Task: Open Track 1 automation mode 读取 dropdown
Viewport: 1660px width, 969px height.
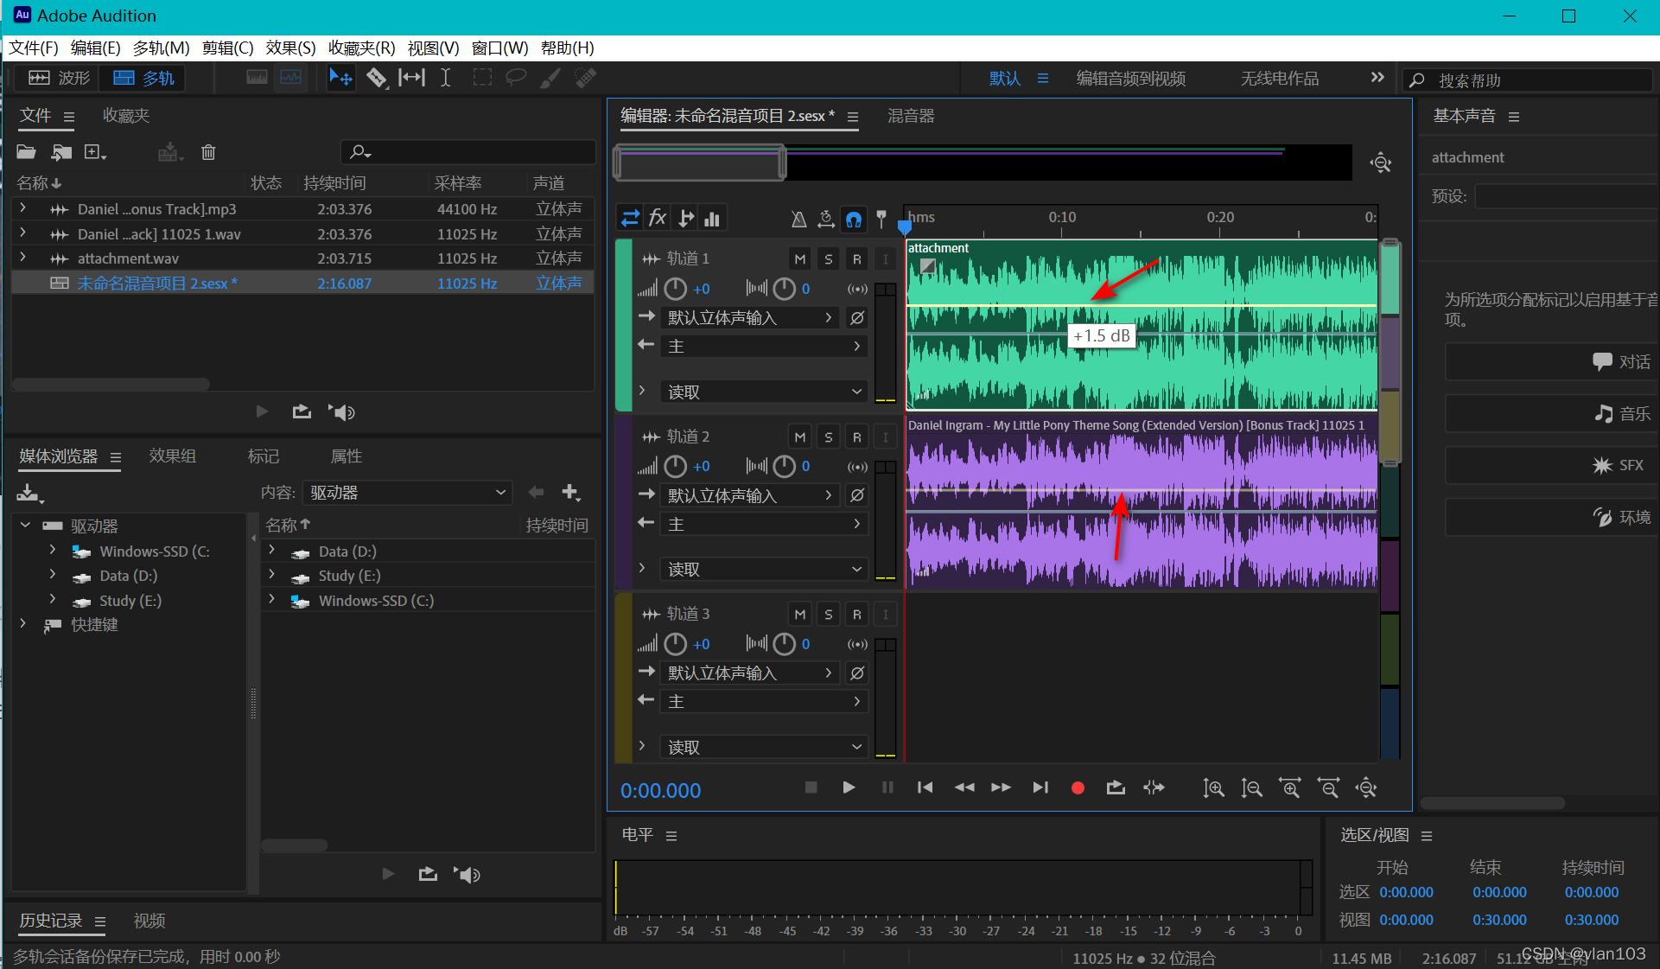Action: click(764, 392)
